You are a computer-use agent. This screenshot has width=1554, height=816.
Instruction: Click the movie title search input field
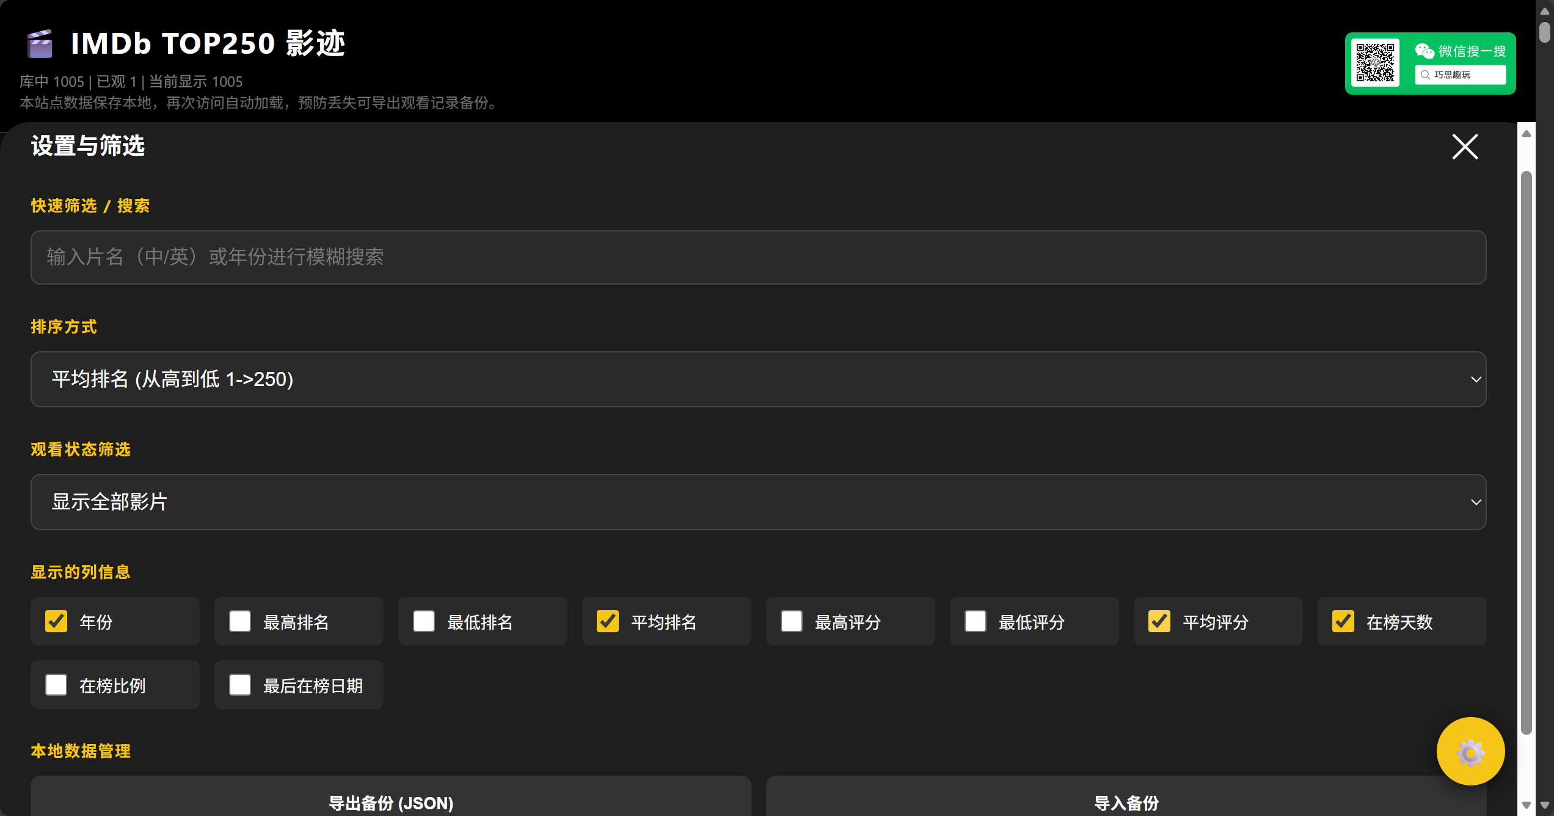coord(757,257)
